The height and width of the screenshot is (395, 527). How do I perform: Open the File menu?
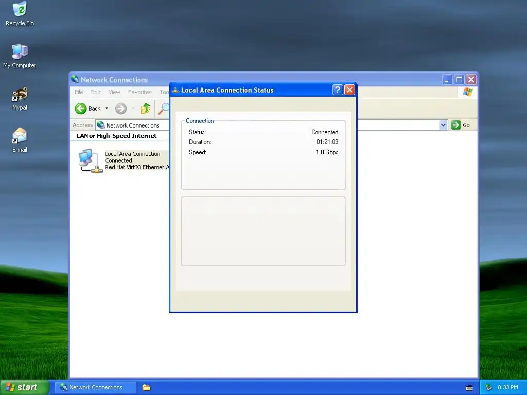tap(79, 92)
